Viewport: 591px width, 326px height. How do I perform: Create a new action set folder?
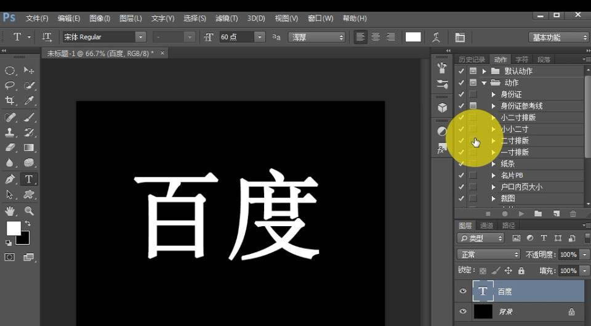(538, 214)
